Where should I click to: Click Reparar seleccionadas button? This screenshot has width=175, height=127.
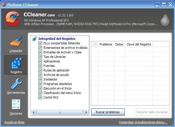click(152, 112)
